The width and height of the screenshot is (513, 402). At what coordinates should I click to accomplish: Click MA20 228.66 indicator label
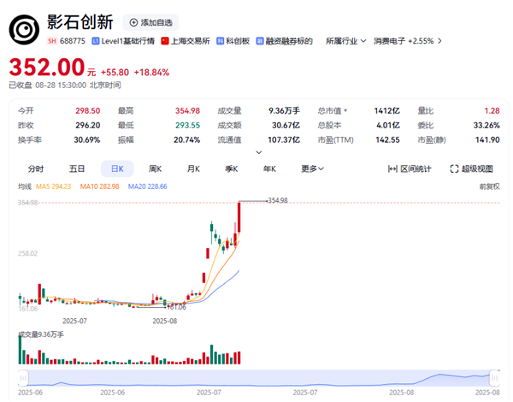(147, 186)
